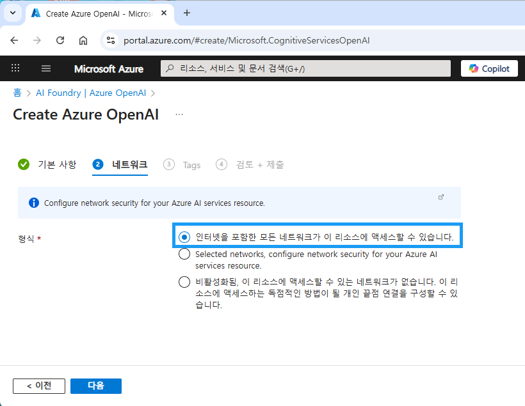The image size is (525, 406).
Task: Open site information icon in address bar
Action: click(111, 40)
